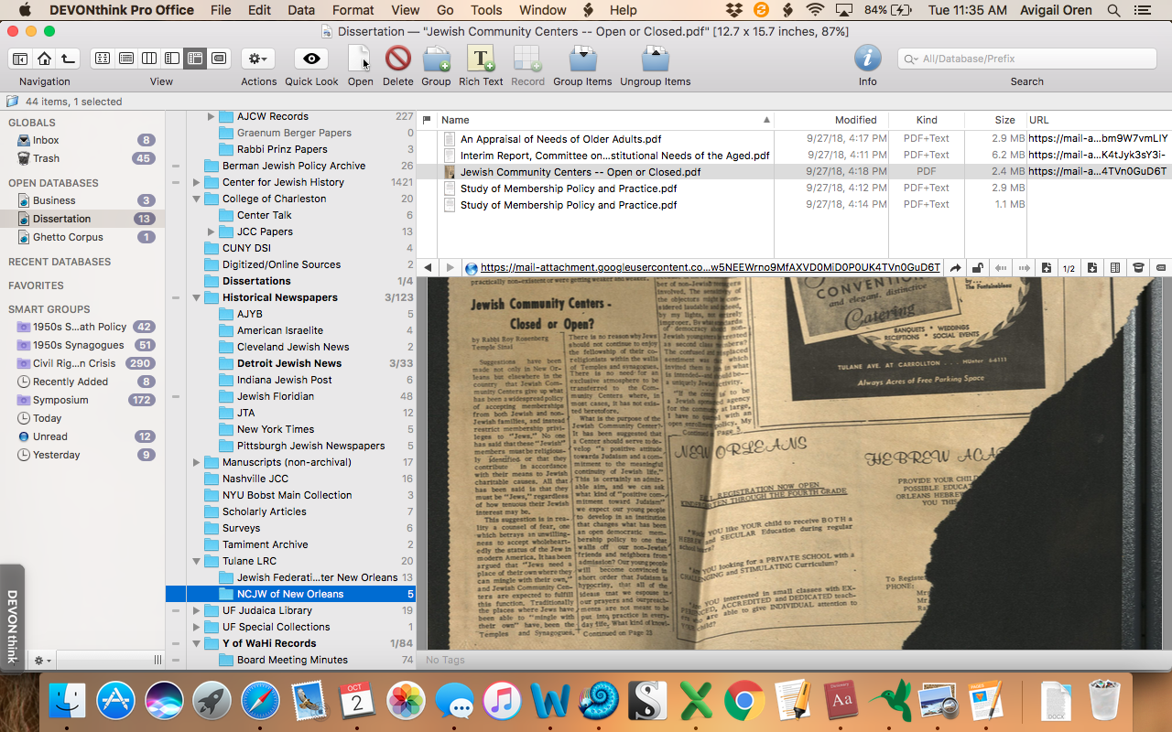Image resolution: width=1172 pixels, height=732 pixels.
Task: Switch to icon view mode
Action: pyautogui.click(x=103, y=59)
